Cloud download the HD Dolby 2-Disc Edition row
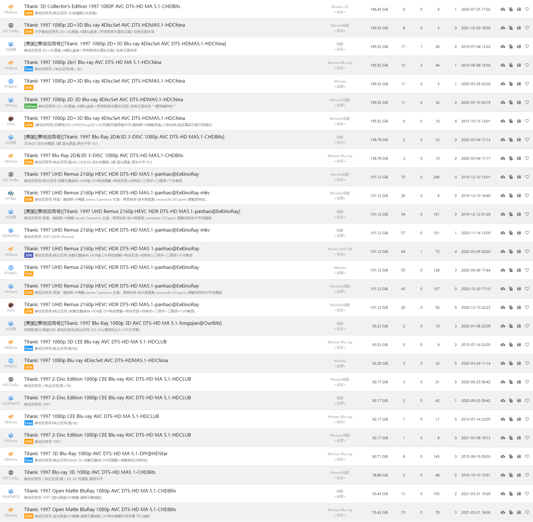 [x=503, y=382]
